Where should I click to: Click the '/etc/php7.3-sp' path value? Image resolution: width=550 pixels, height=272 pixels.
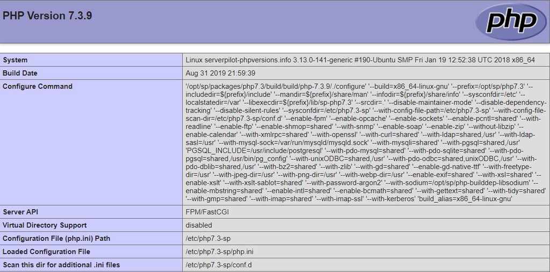[208, 239]
